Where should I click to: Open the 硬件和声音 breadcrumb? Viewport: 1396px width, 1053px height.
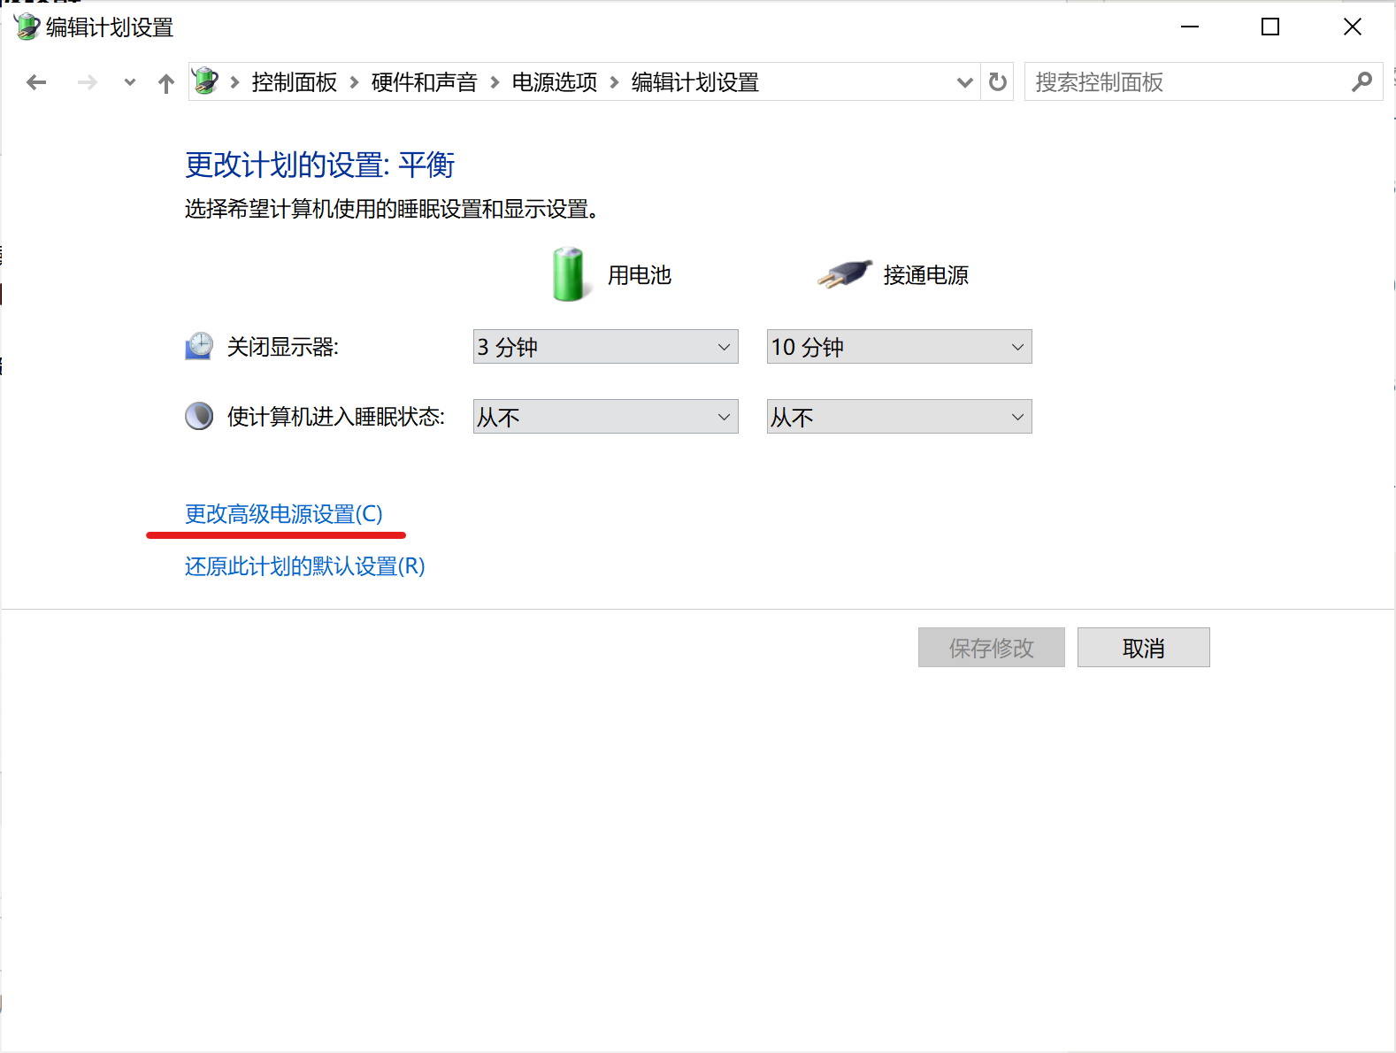click(425, 82)
